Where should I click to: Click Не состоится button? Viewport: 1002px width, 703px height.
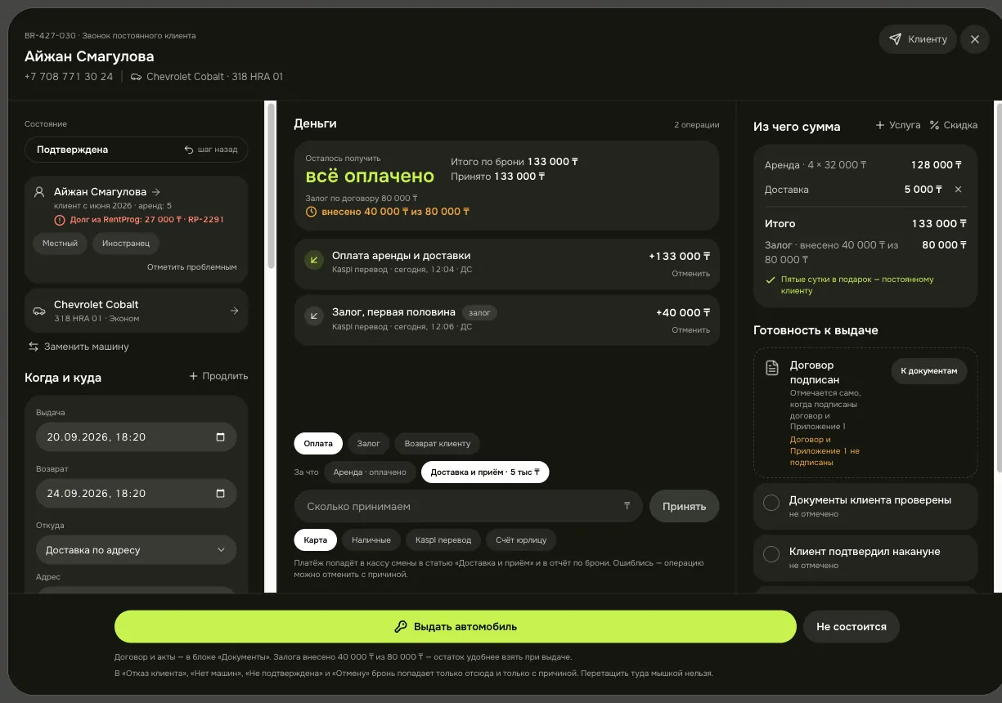pos(851,627)
